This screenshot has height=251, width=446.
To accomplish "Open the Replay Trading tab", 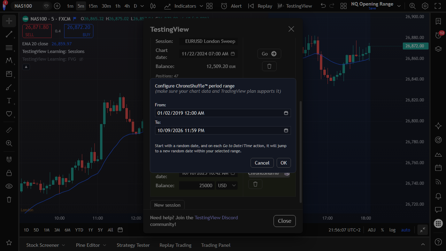I will coord(175,245).
